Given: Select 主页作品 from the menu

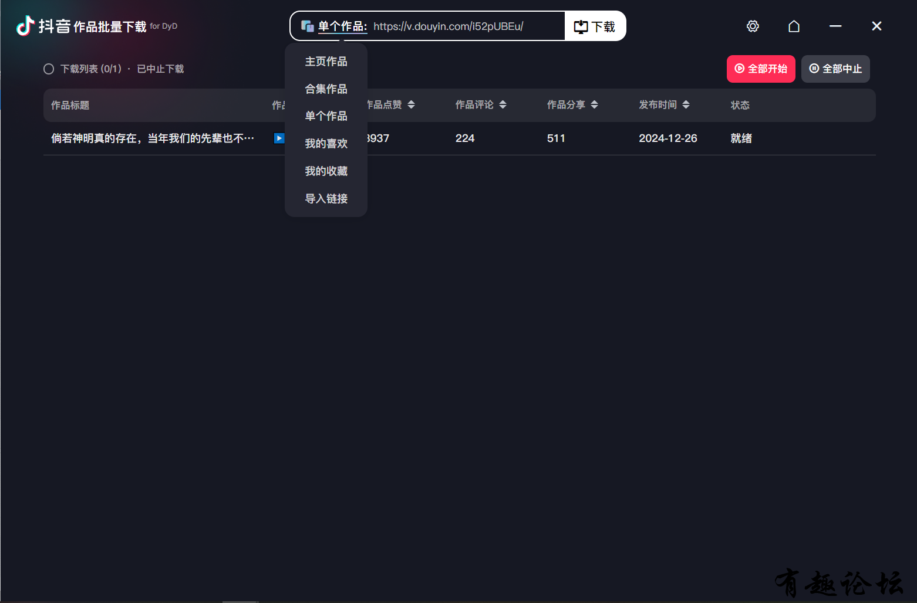Looking at the screenshot, I should [326, 62].
